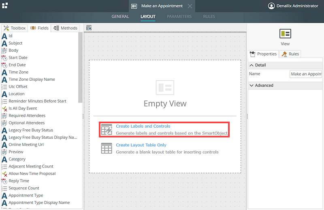Switch to the PARAMETERS tab
324x210 pixels.
pyautogui.click(x=179, y=17)
